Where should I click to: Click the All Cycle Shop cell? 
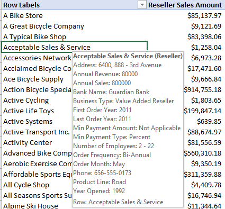(x=37, y=185)
